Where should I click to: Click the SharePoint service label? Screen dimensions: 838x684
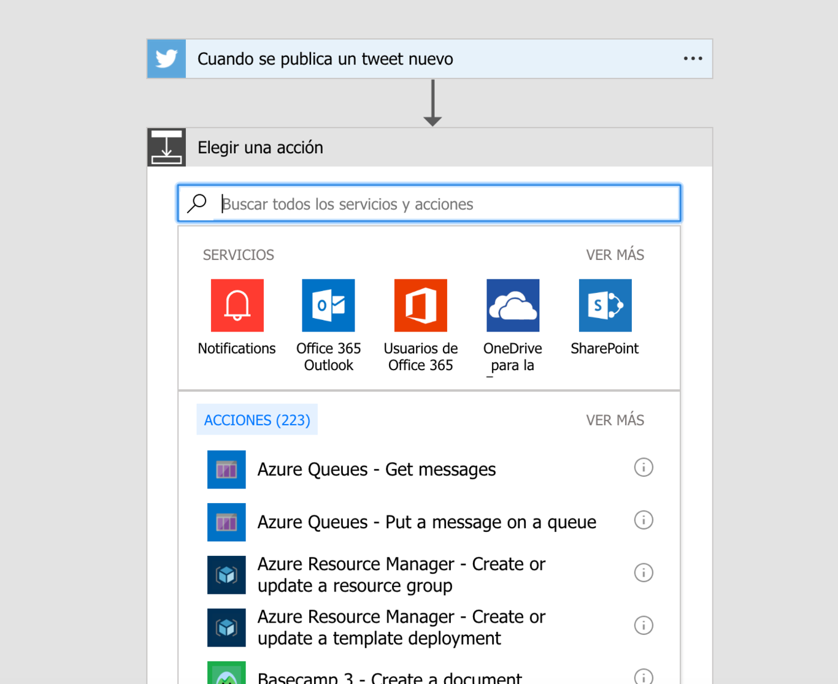605,349
